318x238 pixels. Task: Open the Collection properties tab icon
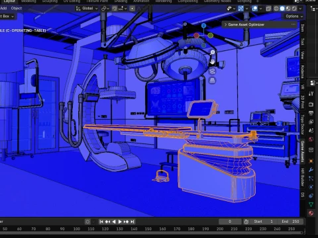click(x=311, y=150)
